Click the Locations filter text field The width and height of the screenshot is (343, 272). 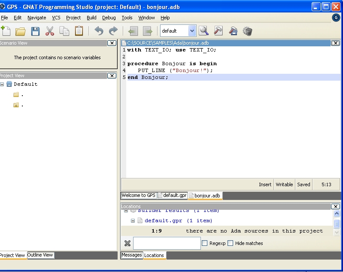[x=167, y=243]
